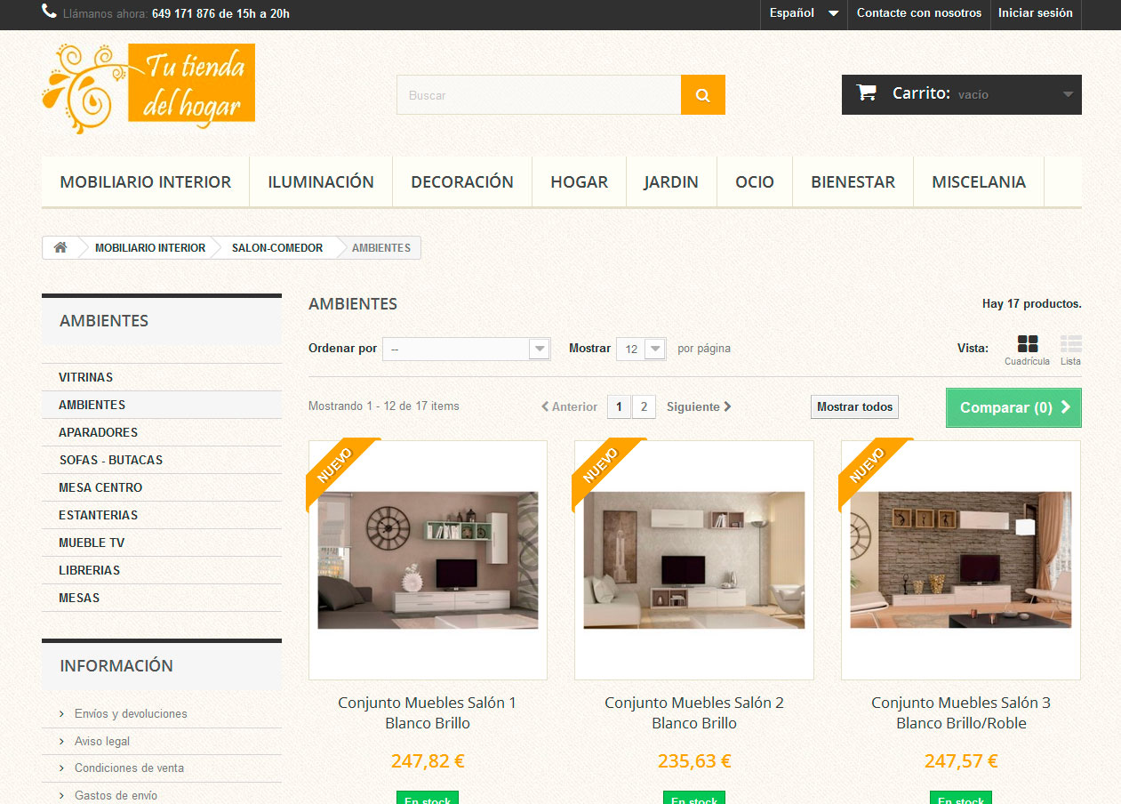Click the 247,57 € price
This screenshot has height=804, width=1121.
coord(961,761)
